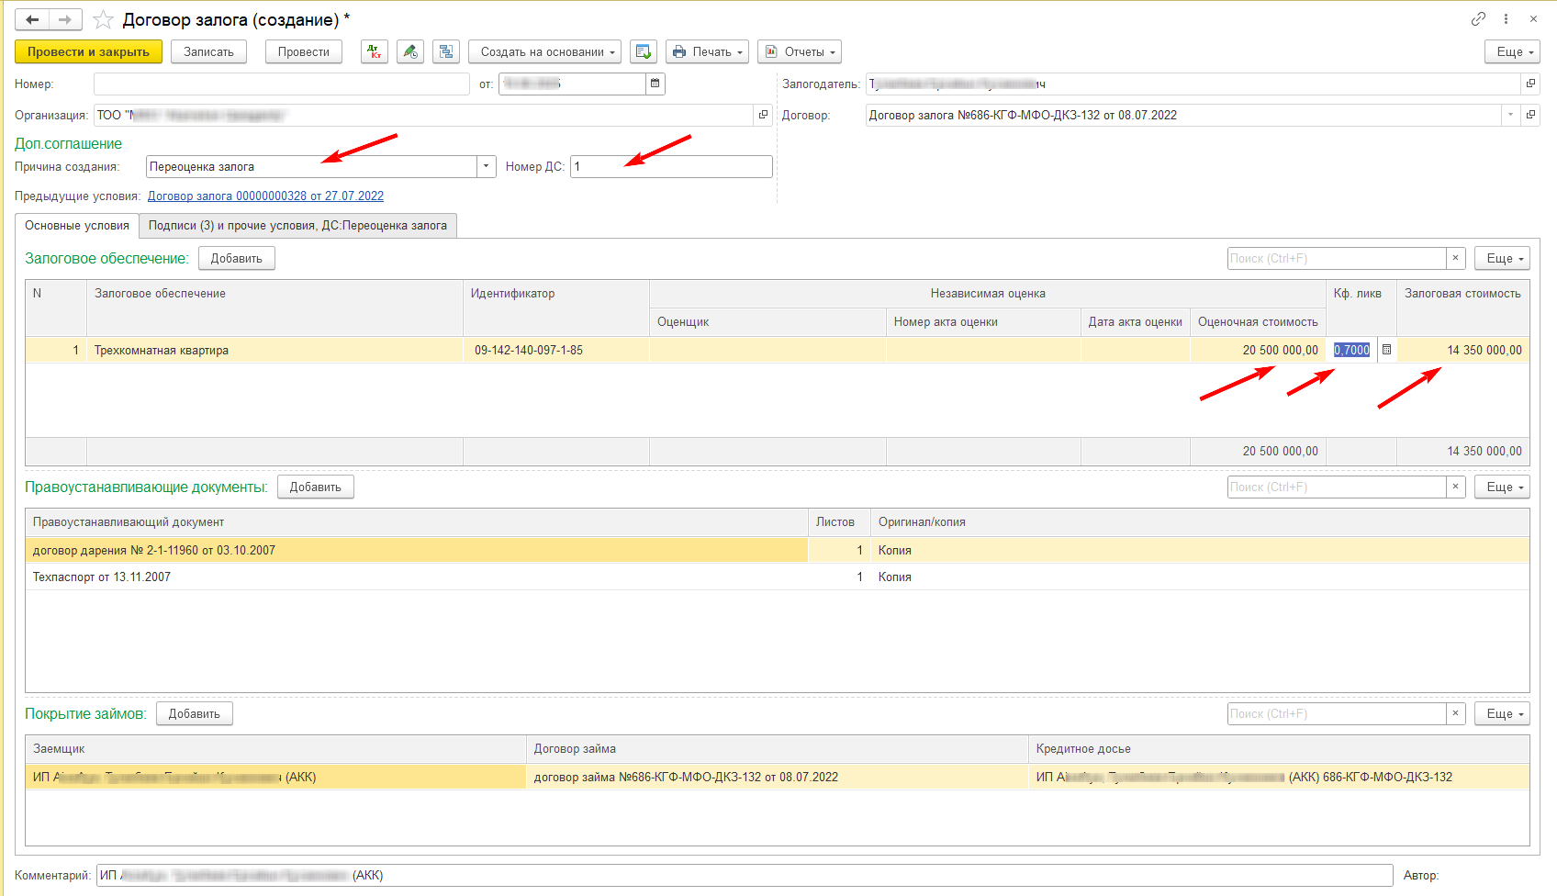Screen dimensions: 1557x896
Task: Click Кредитное досье cell with 686-КГФ-МФО-ДКЗ-132
Action: (x=1279, y=777)
